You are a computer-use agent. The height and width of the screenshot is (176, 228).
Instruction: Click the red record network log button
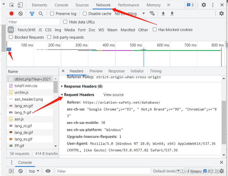pos(11,13)
